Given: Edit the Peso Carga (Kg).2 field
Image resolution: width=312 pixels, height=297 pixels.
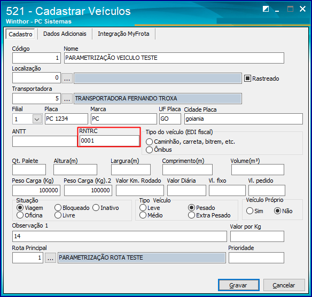Looking at the screenshot, I should point(88,190).
